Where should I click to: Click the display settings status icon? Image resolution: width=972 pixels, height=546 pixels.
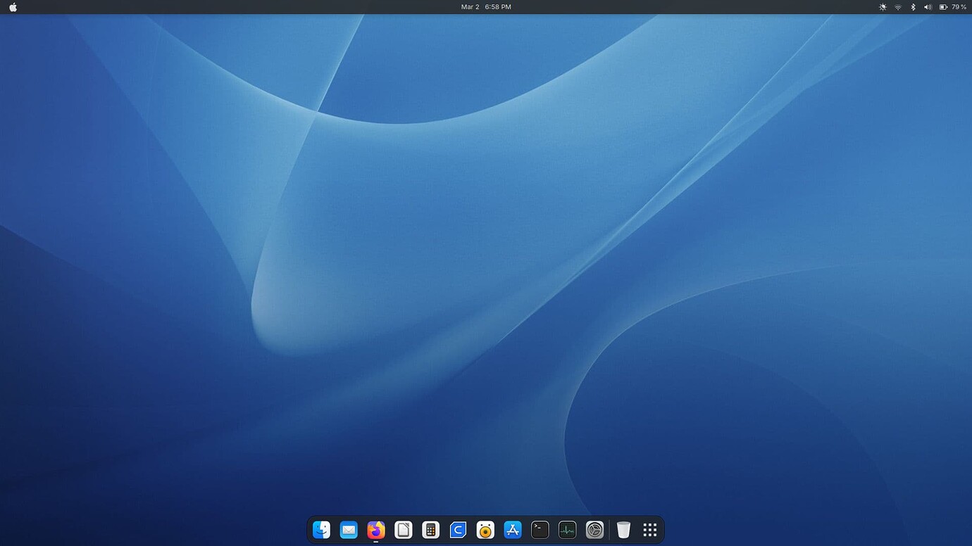pyautogui.click(x=882, y=7)
